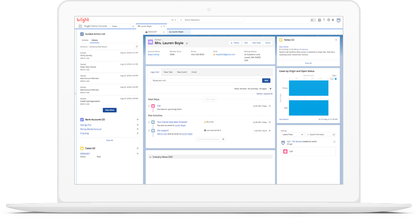Open the notifications bell
The image size is (419, 218).
point(333,20)
